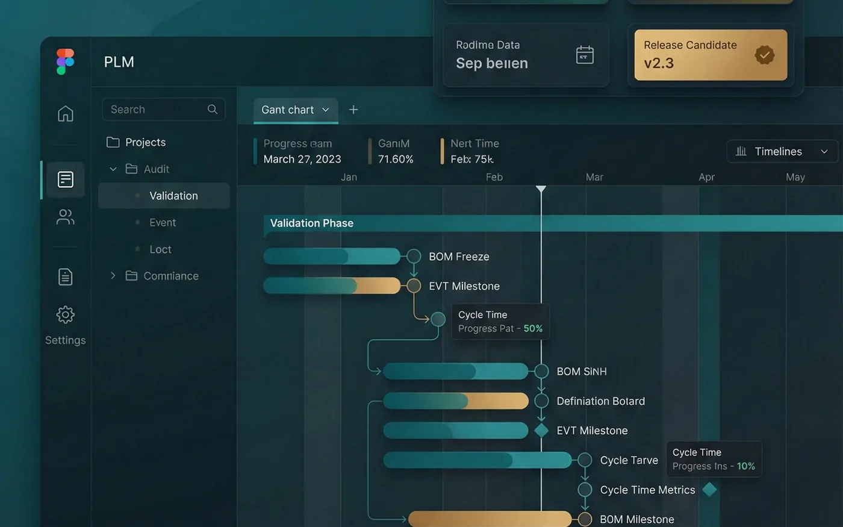Viewport: 843px width, 527px height.
Task: Click the badge icon on Release Candidate
Action: (x=765, y=54)
